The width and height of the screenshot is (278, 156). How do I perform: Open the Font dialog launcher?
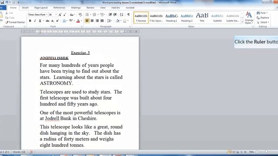coord(82,27)
